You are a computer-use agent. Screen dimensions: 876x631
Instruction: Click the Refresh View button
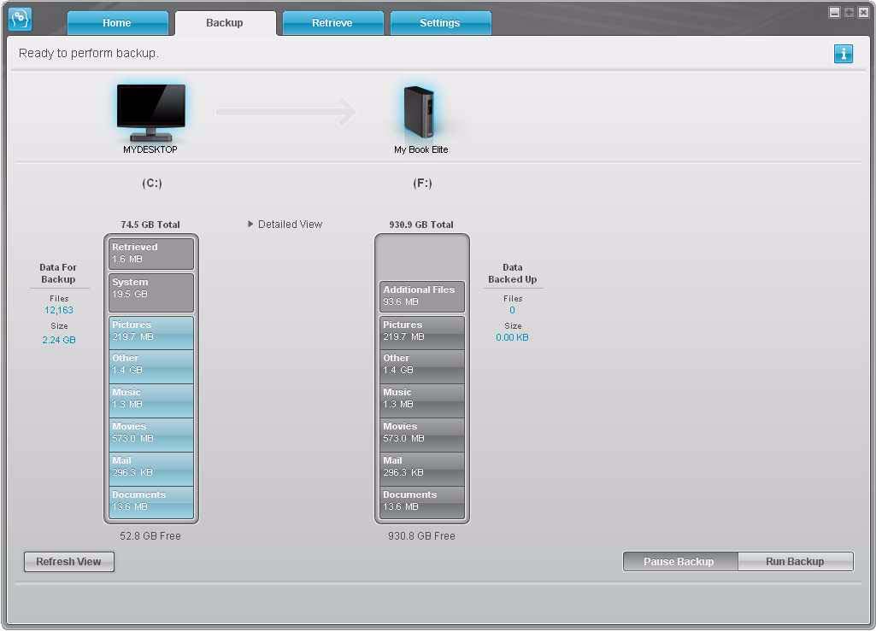68,562
